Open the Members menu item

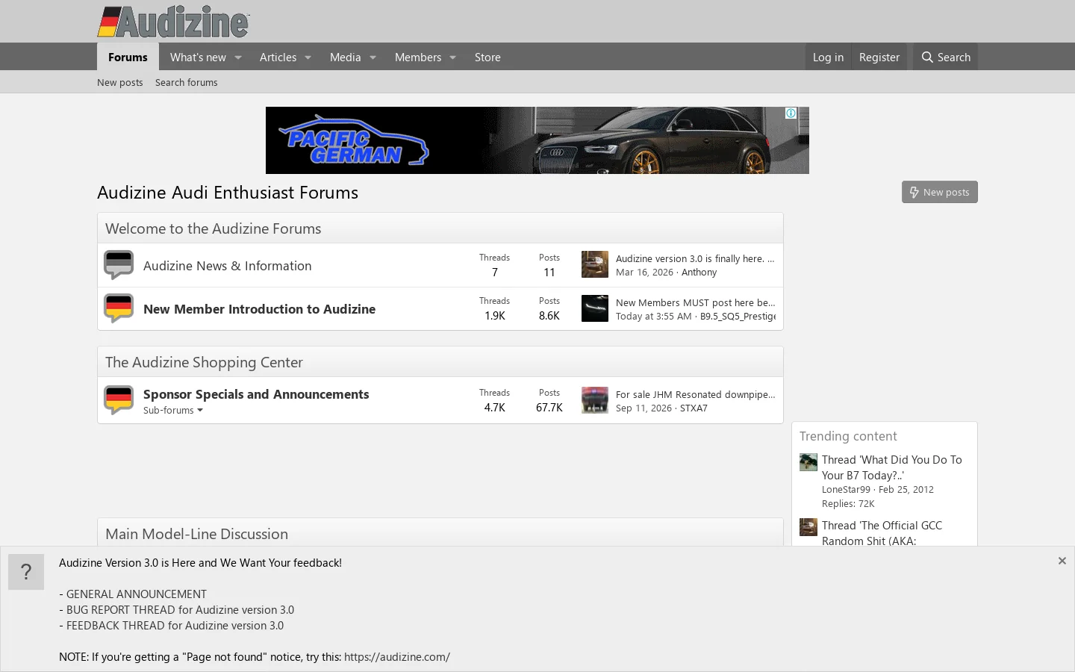click(x=418, y=57)
